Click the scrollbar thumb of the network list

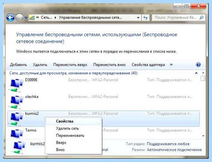[x=203, y=78]
